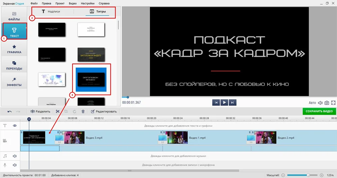Mute the microphone track speaker
The width and height of the screenshot is (337, 178).
click(14, 165)
